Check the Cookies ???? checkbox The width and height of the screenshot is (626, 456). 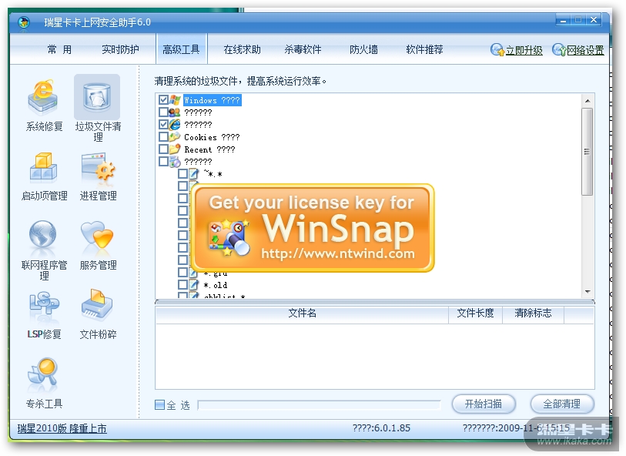click(163, 137)
